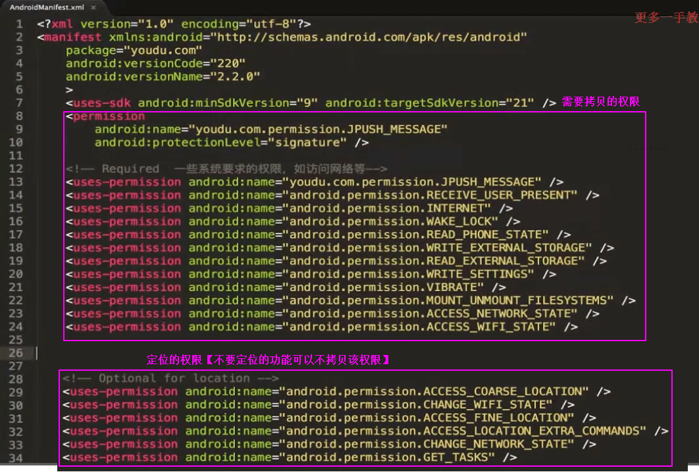Click line number 1 in the gutter
This screenshot has width=699, height=472.
point(19,24)
